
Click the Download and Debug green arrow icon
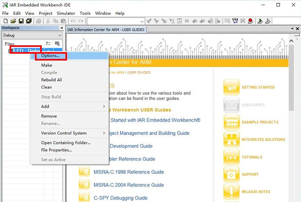(x=260, y=21)
